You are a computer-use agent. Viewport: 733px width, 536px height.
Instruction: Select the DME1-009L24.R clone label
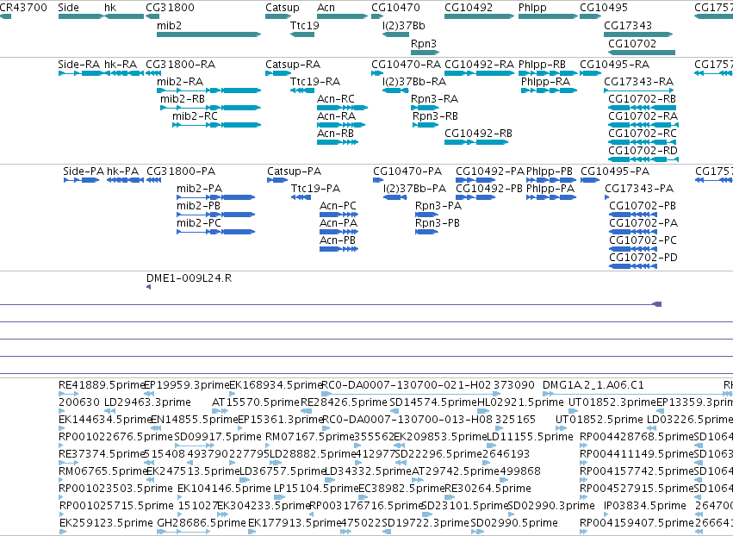click(189, 278)
